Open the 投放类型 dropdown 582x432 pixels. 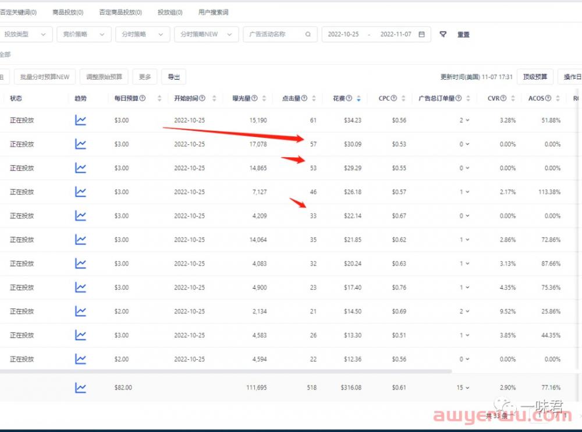click(x=26, y=34)
